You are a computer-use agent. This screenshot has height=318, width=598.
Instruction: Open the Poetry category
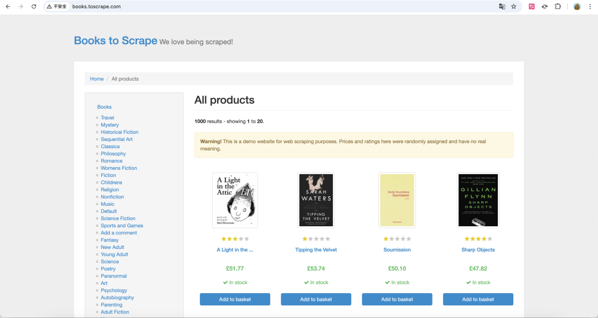tap(108, 269)
